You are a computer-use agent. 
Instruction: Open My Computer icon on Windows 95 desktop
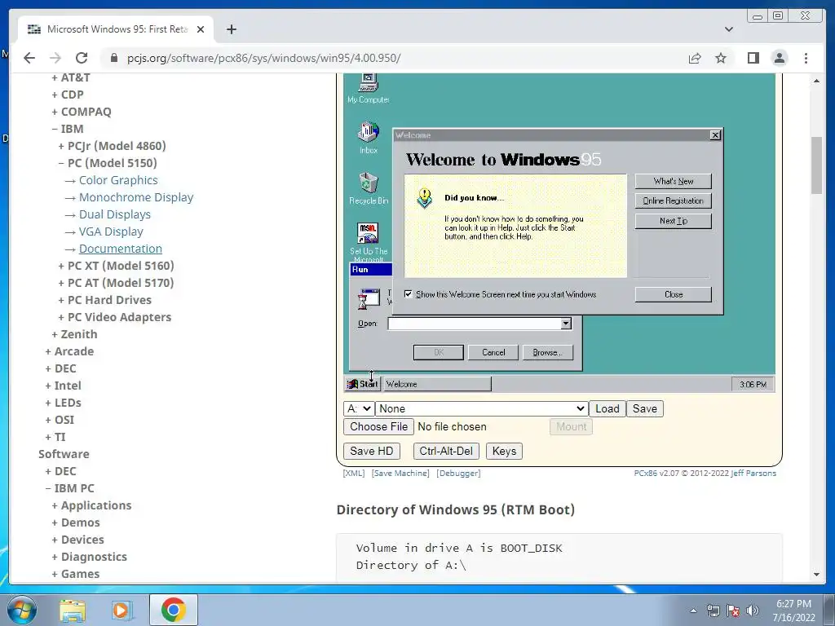368,89
